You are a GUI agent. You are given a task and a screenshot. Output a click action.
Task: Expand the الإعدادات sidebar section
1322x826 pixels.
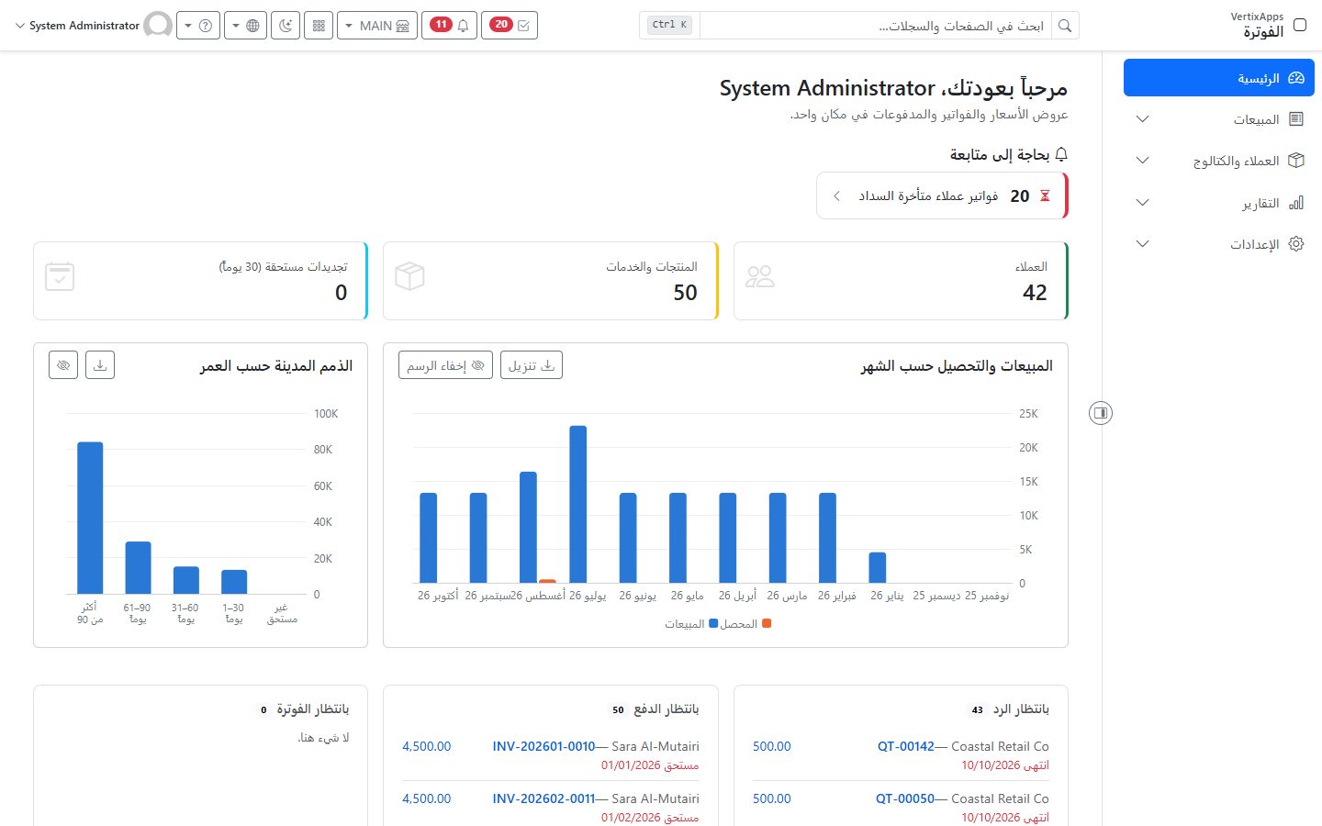tap(1218, 244)
